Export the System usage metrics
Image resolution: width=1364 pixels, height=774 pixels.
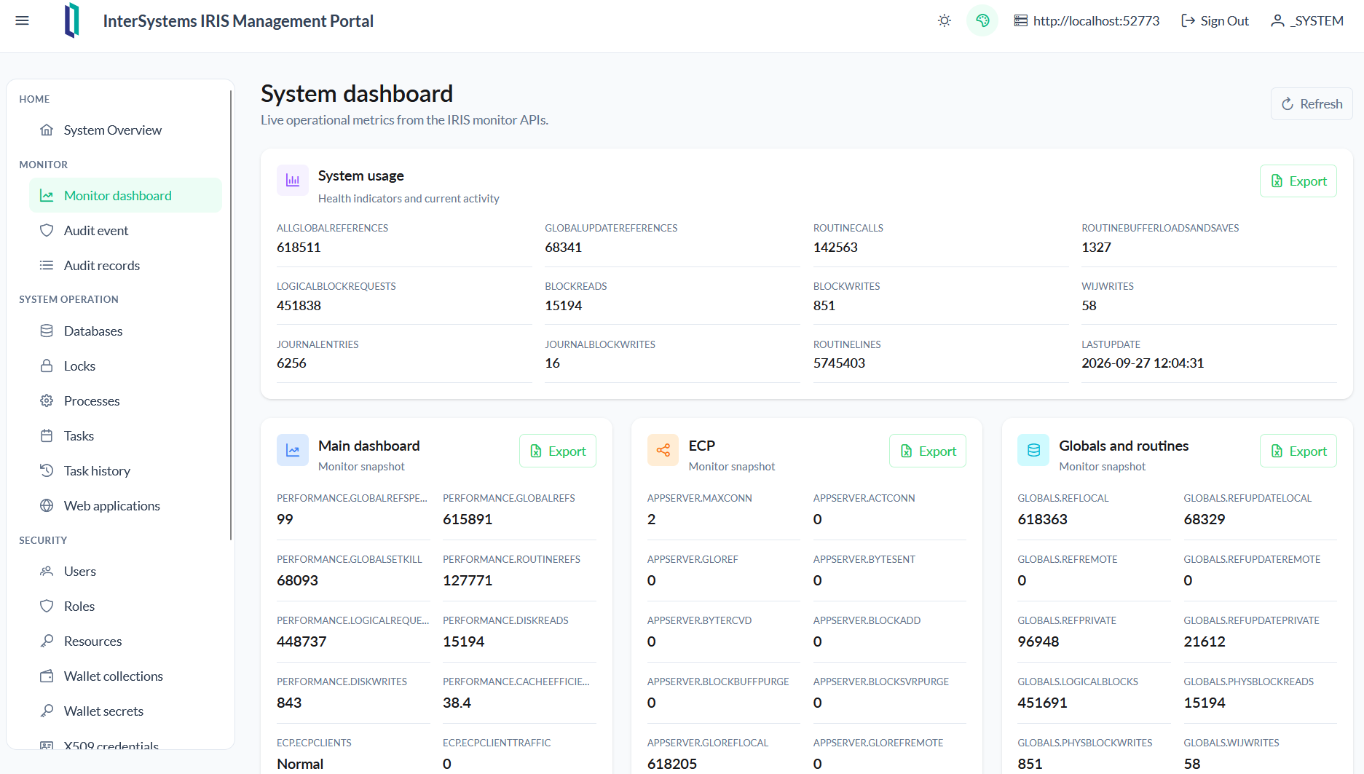point(1298,181)
